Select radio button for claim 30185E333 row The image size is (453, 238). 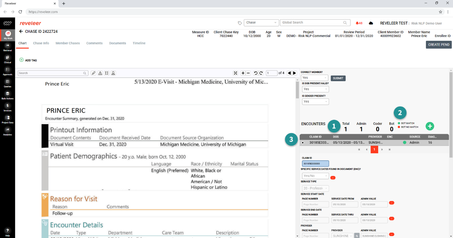click(x=303, y=143)
